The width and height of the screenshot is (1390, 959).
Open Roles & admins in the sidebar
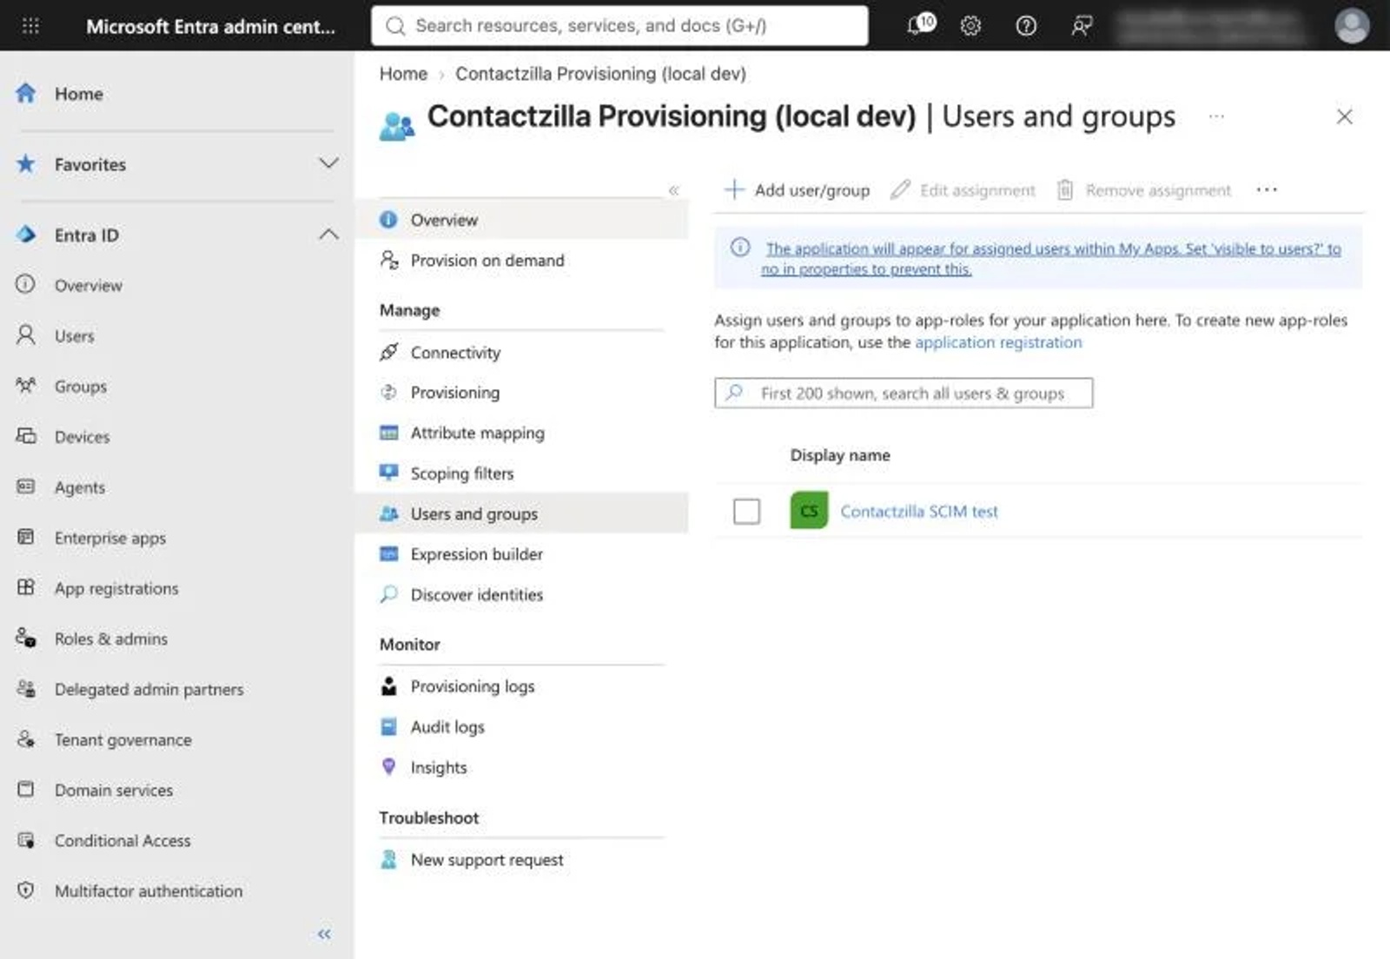[111, 638]
